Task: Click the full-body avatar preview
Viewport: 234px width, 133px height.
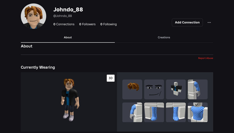Action: pos(69,100)
